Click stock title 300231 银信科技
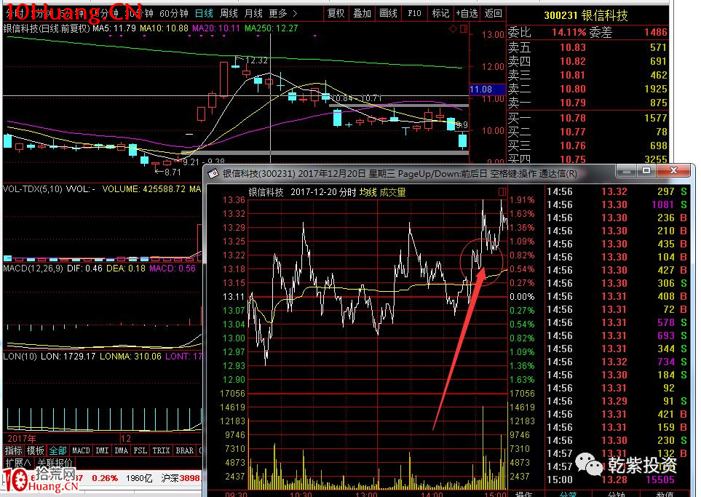The width and height of the screenshot is (701, 497). (586, 15)
